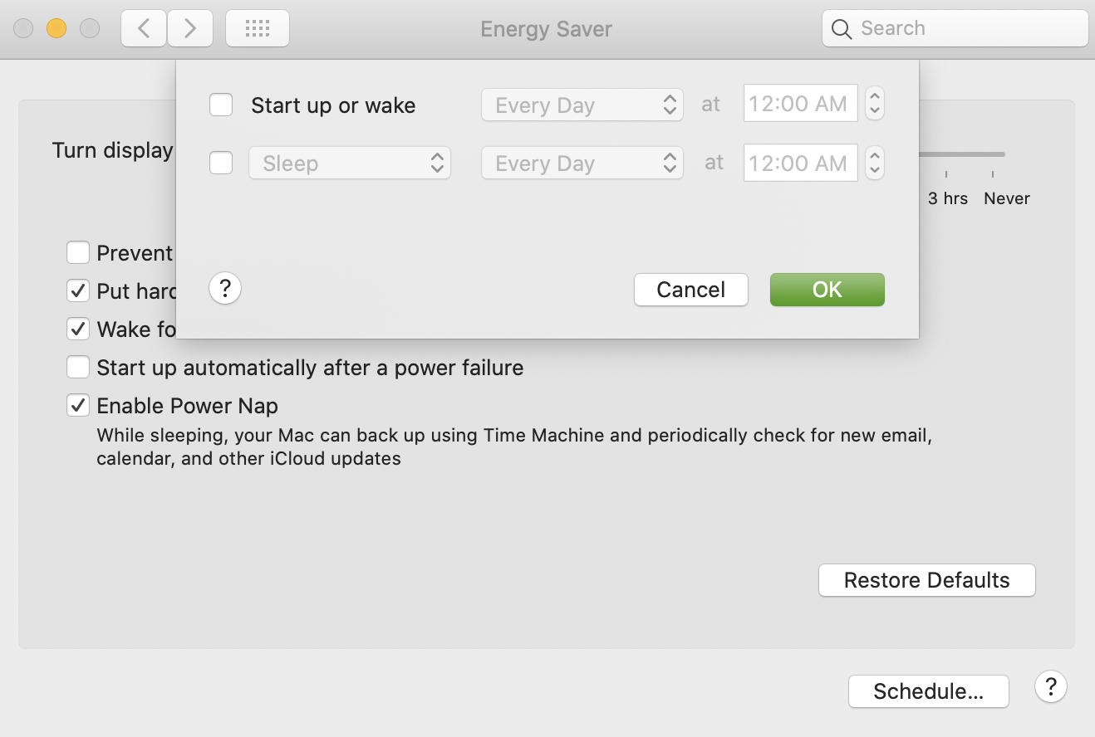The image size is (1095, 737).
Task: Click Restore Defaults
Action: 927,580
